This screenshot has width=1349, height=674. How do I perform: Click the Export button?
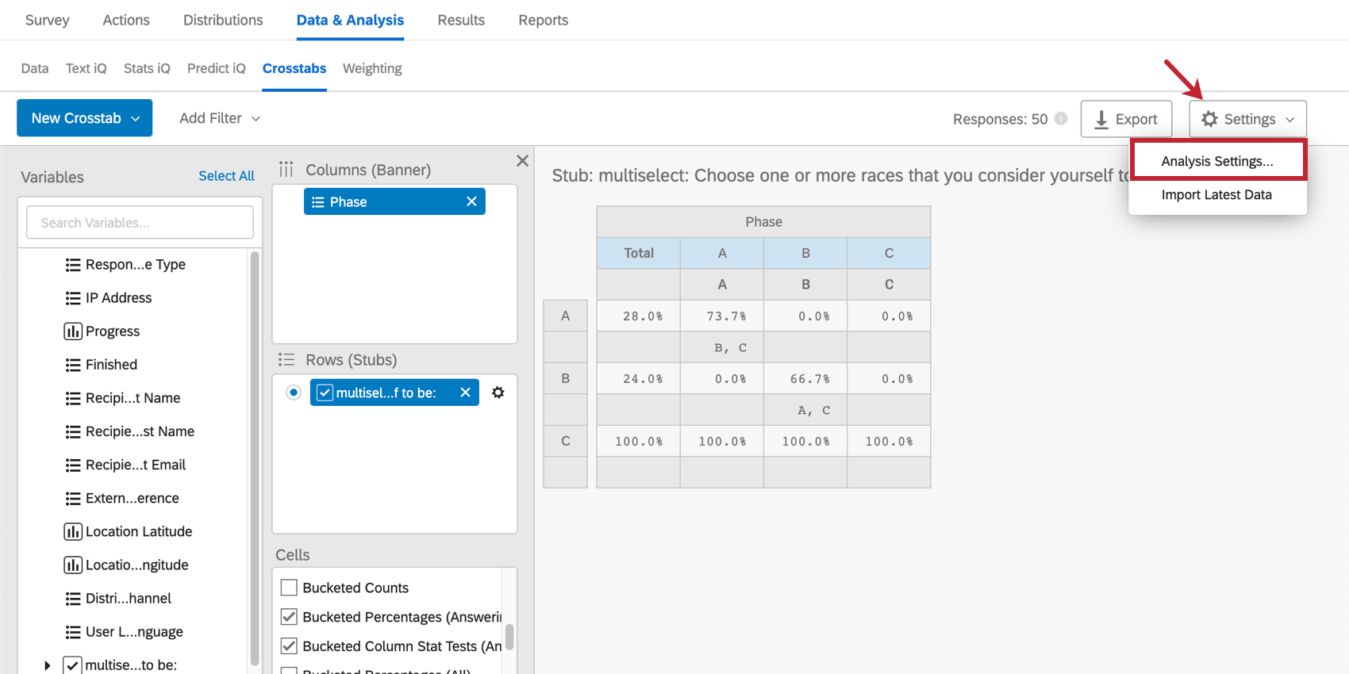[1126, 119]
